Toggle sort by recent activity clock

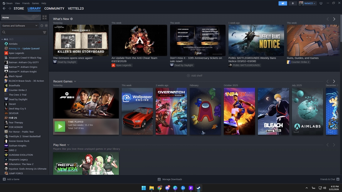42,26
